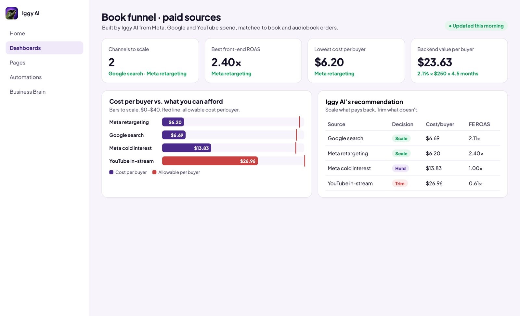Click the Cost/buyer column header

tap(440, 124)
